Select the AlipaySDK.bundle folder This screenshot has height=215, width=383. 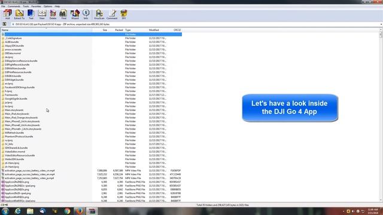click(x=14, y=46)
